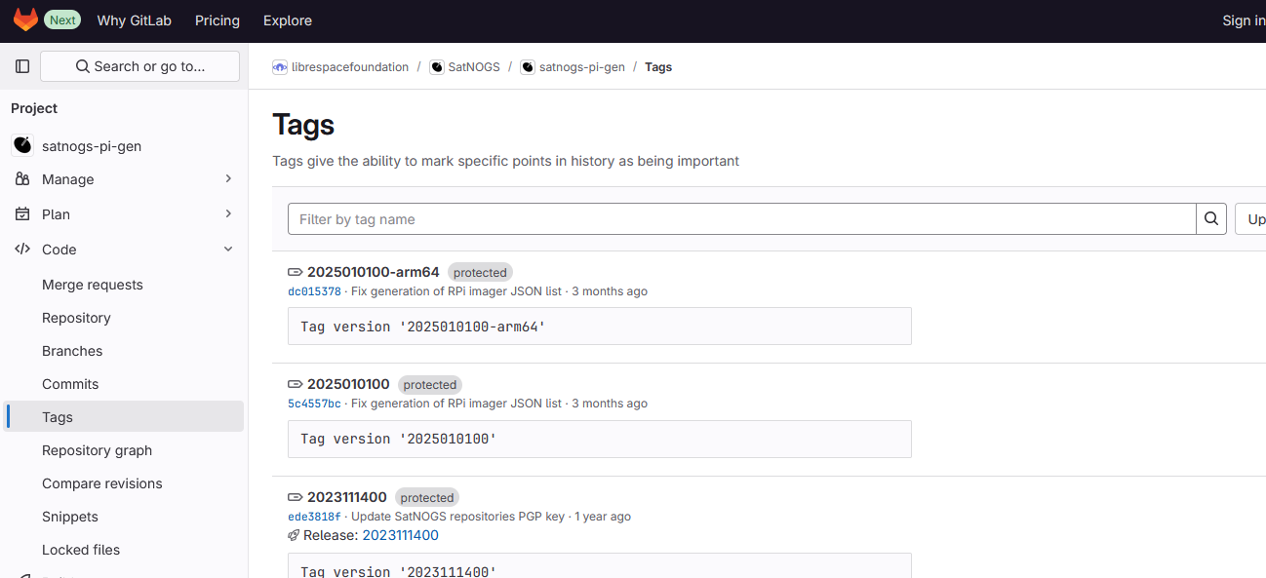Click tag icon beside 2025010100
Viewport: 1266px width, 578px height.
coord(296,384)
